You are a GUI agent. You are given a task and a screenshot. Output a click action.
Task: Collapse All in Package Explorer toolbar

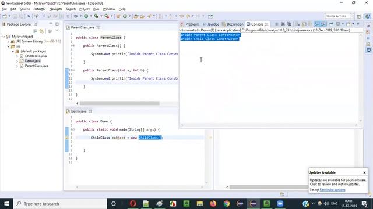click(x=35, y=31)
